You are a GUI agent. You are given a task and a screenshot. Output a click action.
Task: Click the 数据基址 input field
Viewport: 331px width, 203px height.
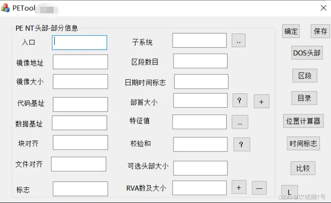pos(79,123)
